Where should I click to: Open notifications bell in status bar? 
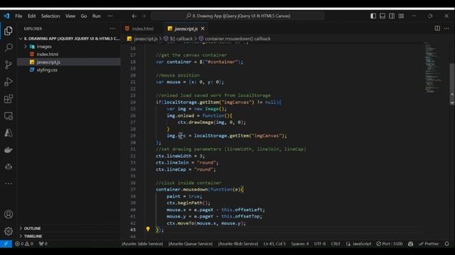click(x=447, y=244)
